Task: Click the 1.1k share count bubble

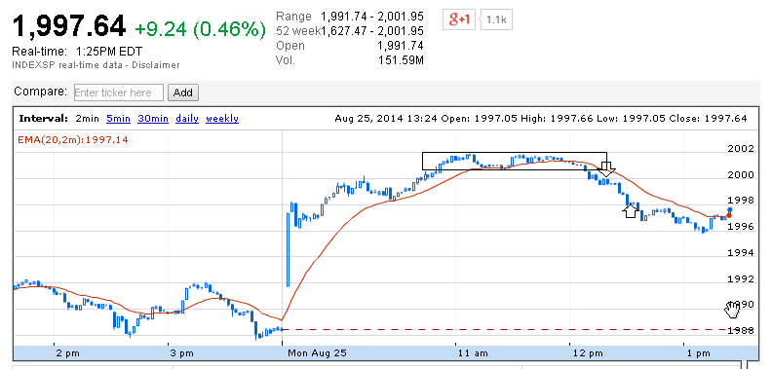Action: [x=496, y=19]
